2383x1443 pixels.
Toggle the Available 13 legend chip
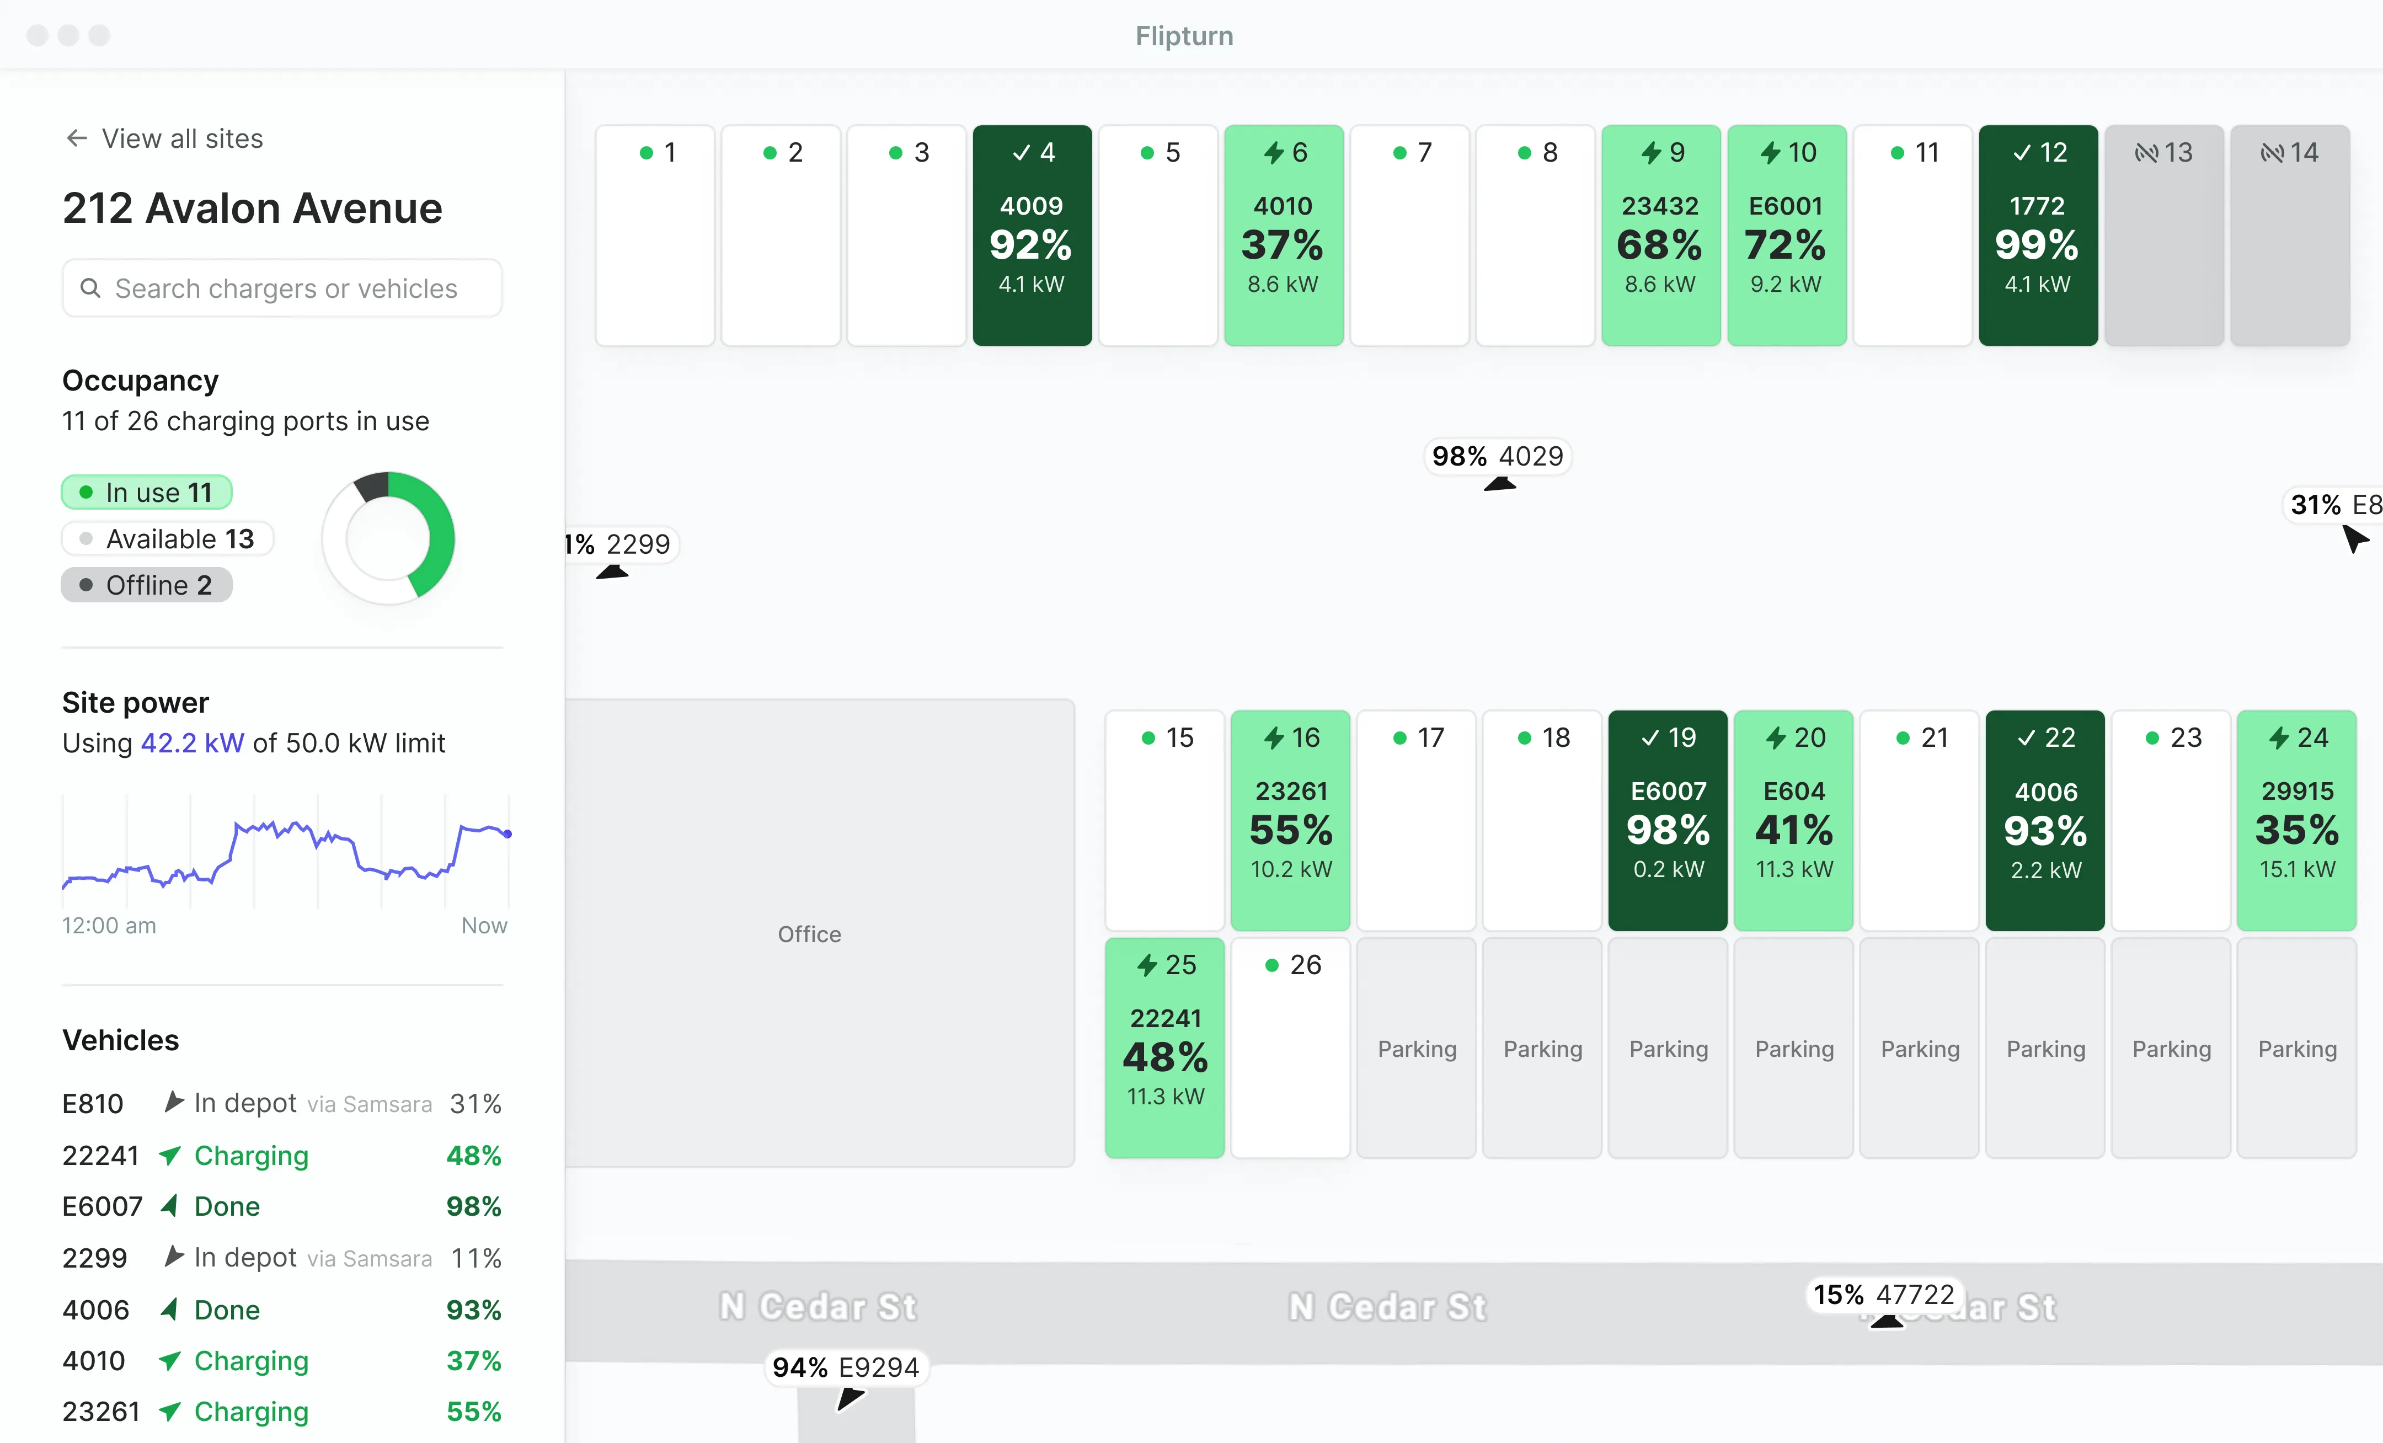click(167, 539)
